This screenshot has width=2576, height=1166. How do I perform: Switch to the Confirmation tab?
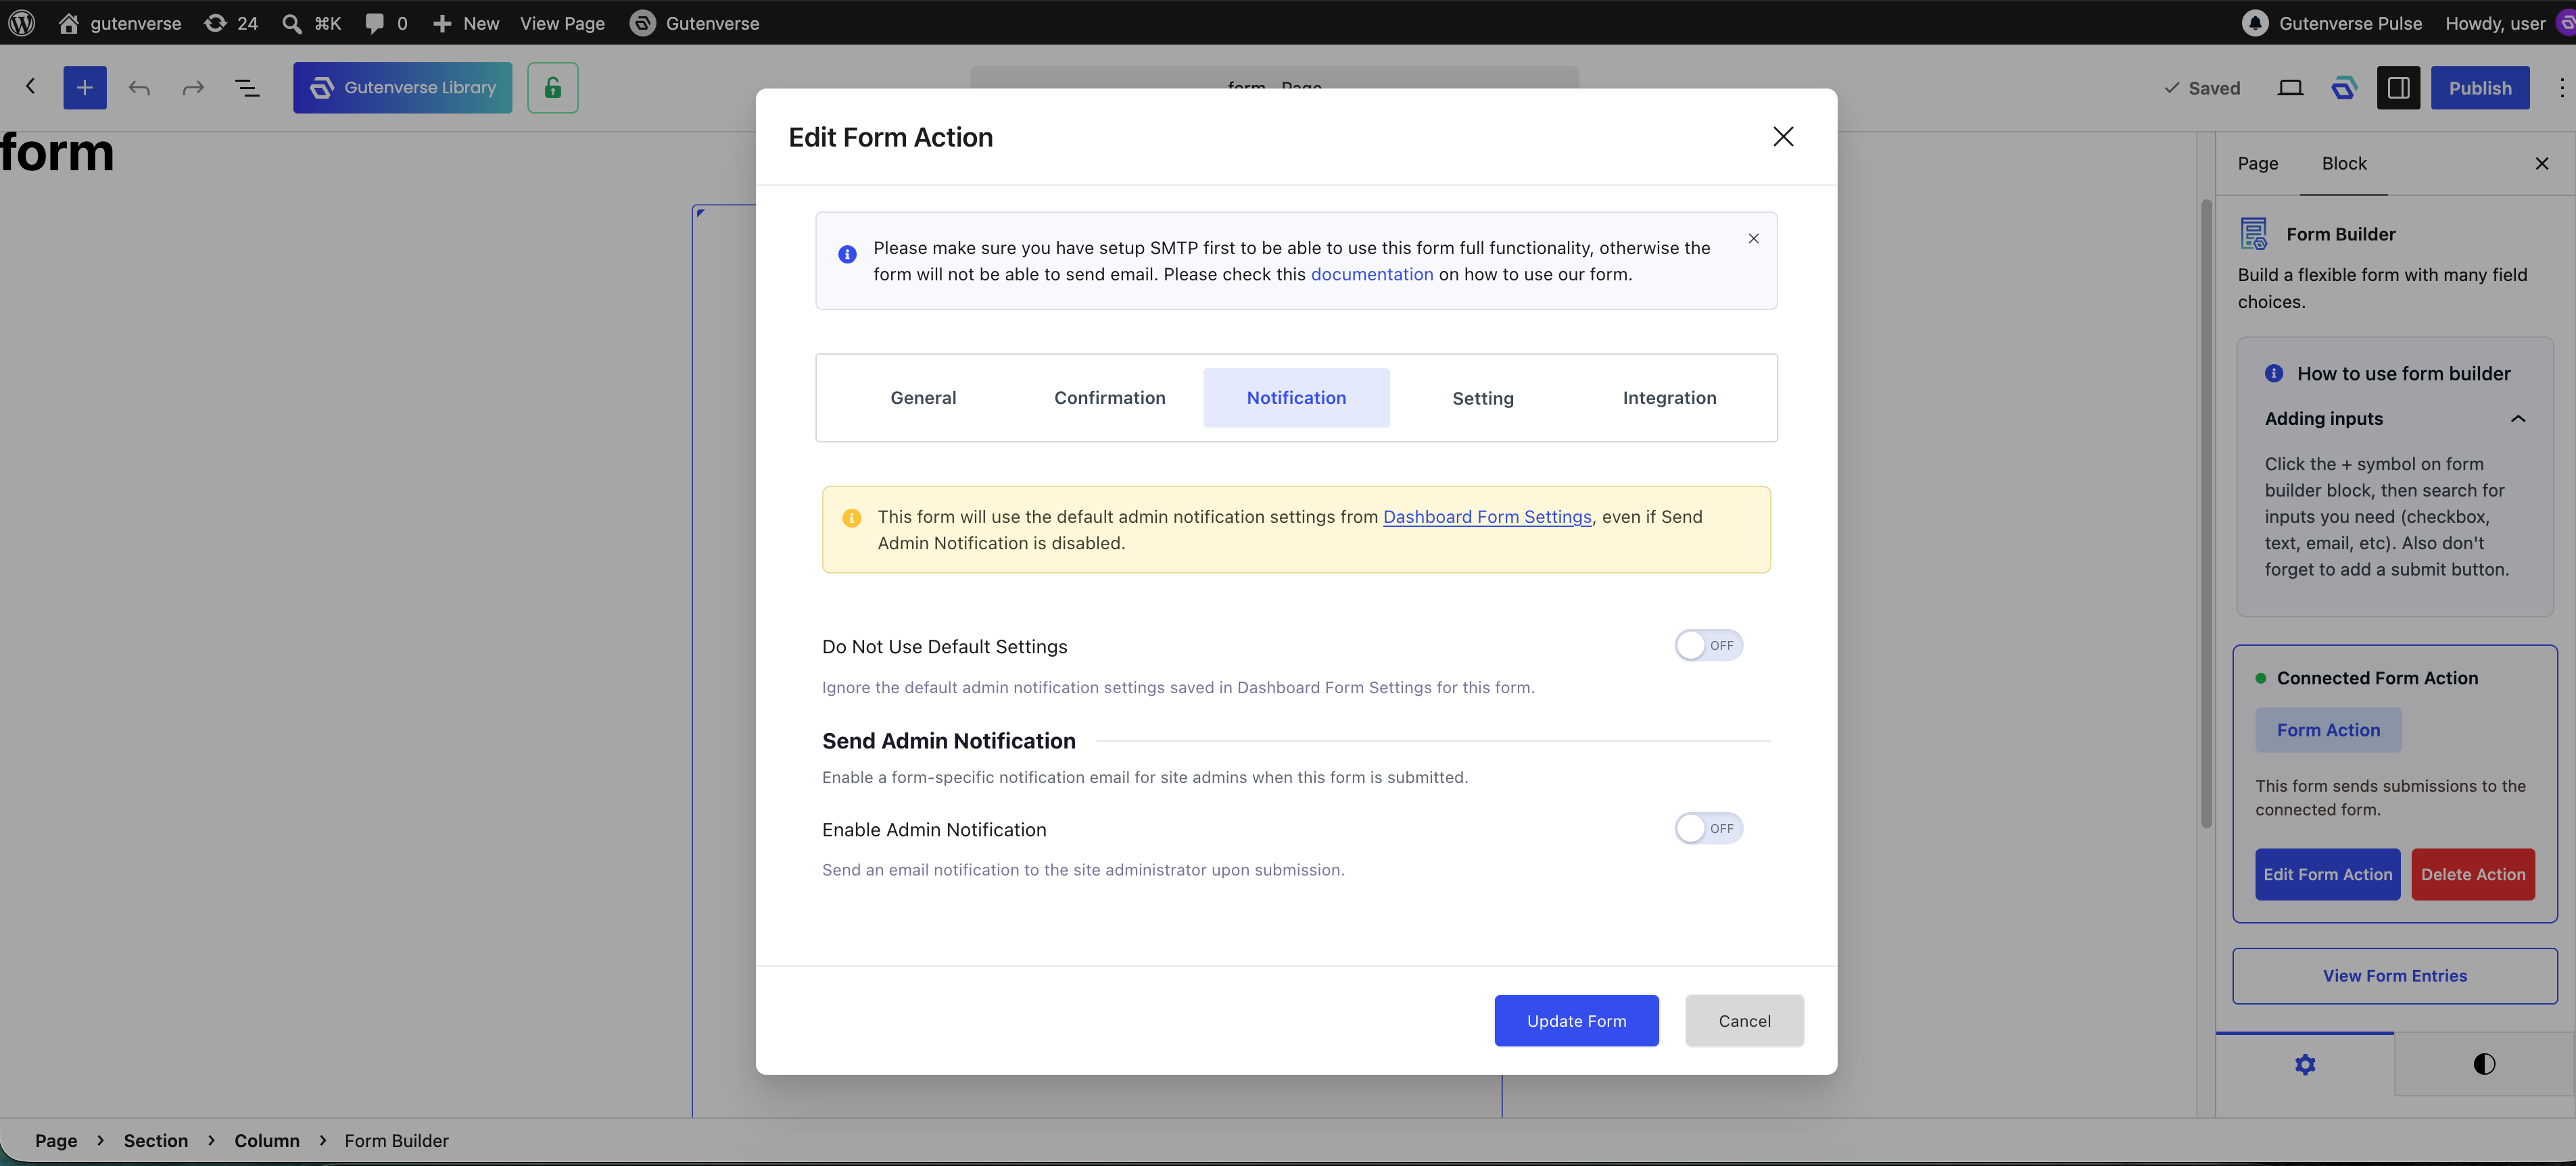(x=1110, y=398)
